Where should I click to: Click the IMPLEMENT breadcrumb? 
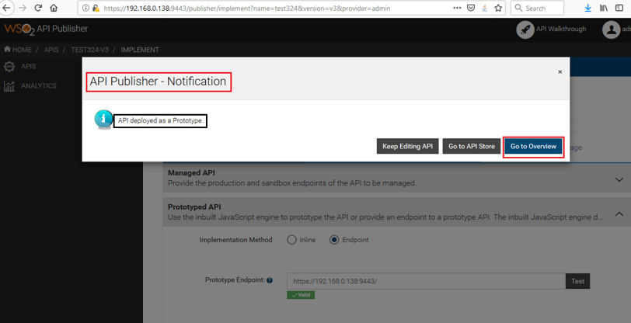[x=140, y=50]
